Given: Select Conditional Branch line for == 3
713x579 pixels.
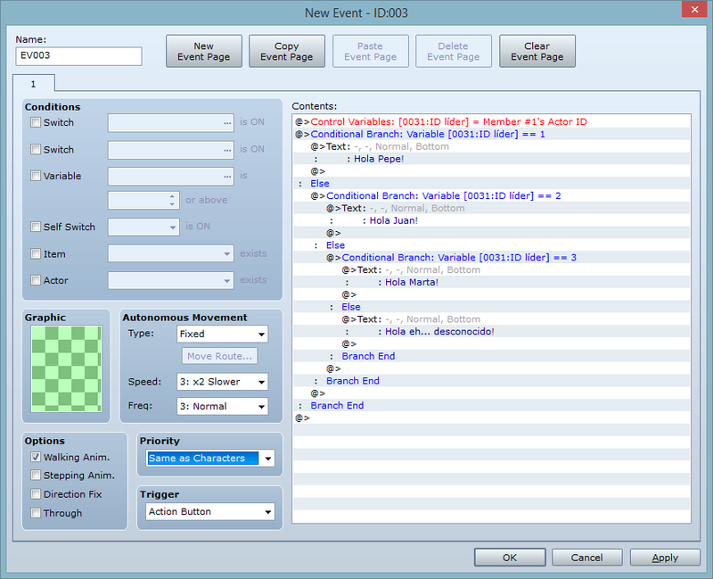Looking at the screenshot, I should pos(492,257).
